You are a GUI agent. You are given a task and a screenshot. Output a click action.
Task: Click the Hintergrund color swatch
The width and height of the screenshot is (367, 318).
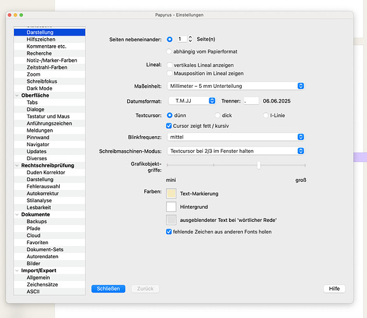tap(171, 207)
